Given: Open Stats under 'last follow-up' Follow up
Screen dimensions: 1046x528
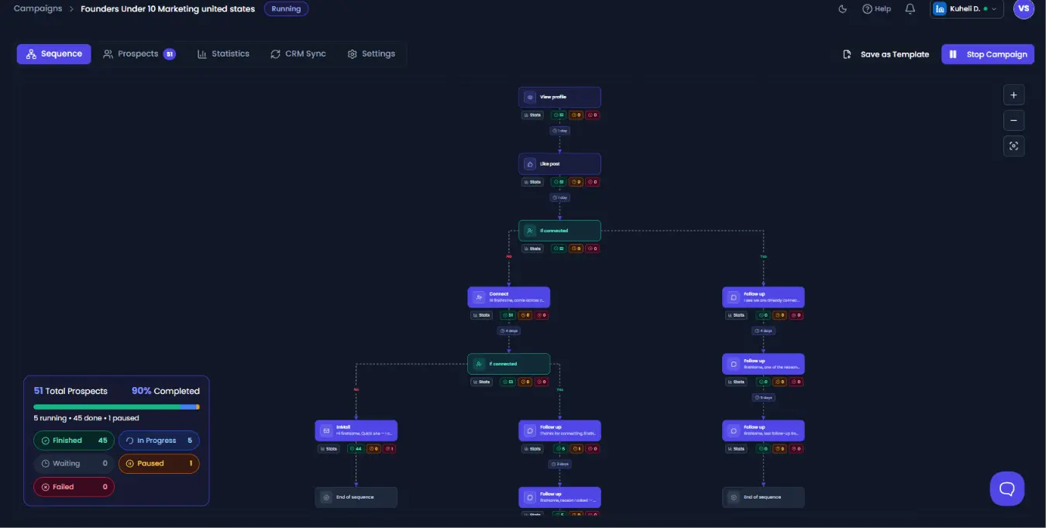Looking at the screenshot, I should [x=736, y=448].
